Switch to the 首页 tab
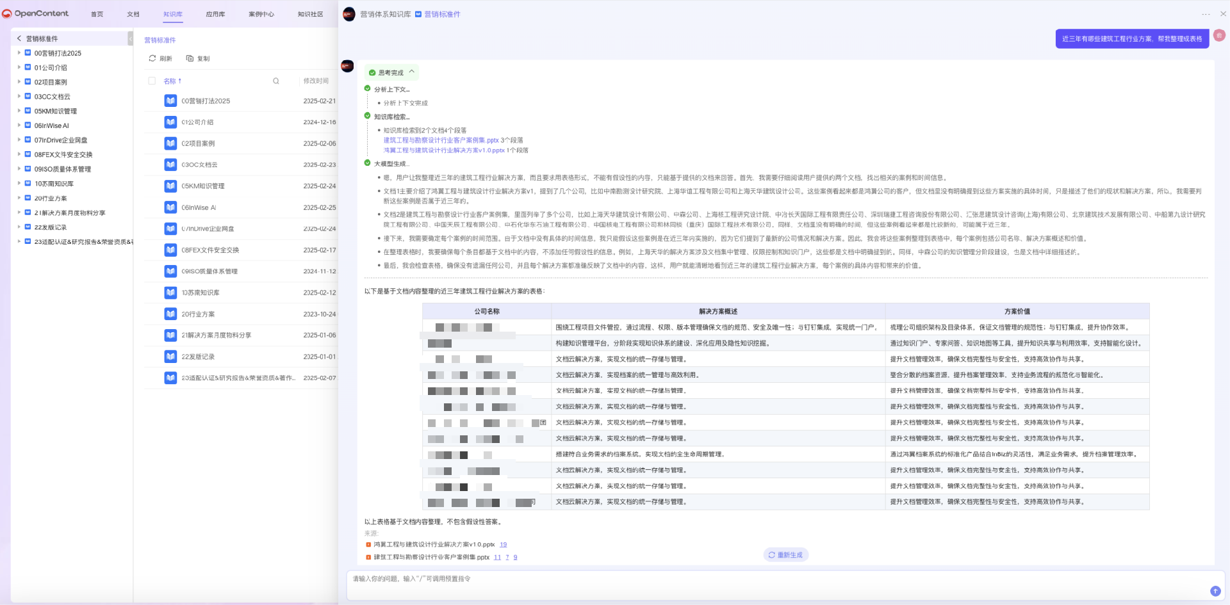Viewport: 1230px width, 605px height. point(97,13)
